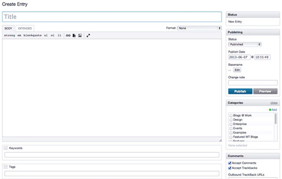The width and height of the screenshot is (282, 179).
Task: Insert a link using the link icon
Action: [x=68, y=36]
